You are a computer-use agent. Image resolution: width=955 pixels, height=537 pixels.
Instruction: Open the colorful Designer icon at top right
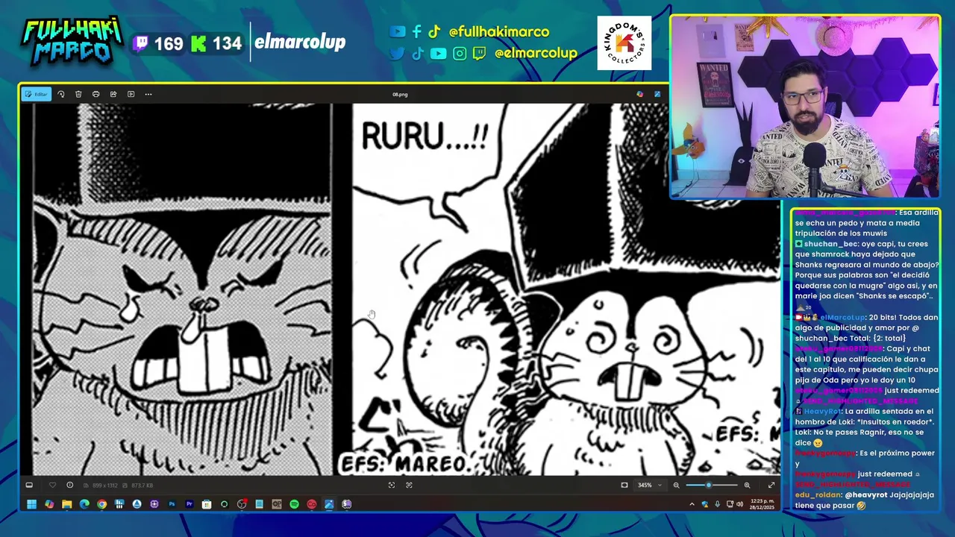pos(639,94)
